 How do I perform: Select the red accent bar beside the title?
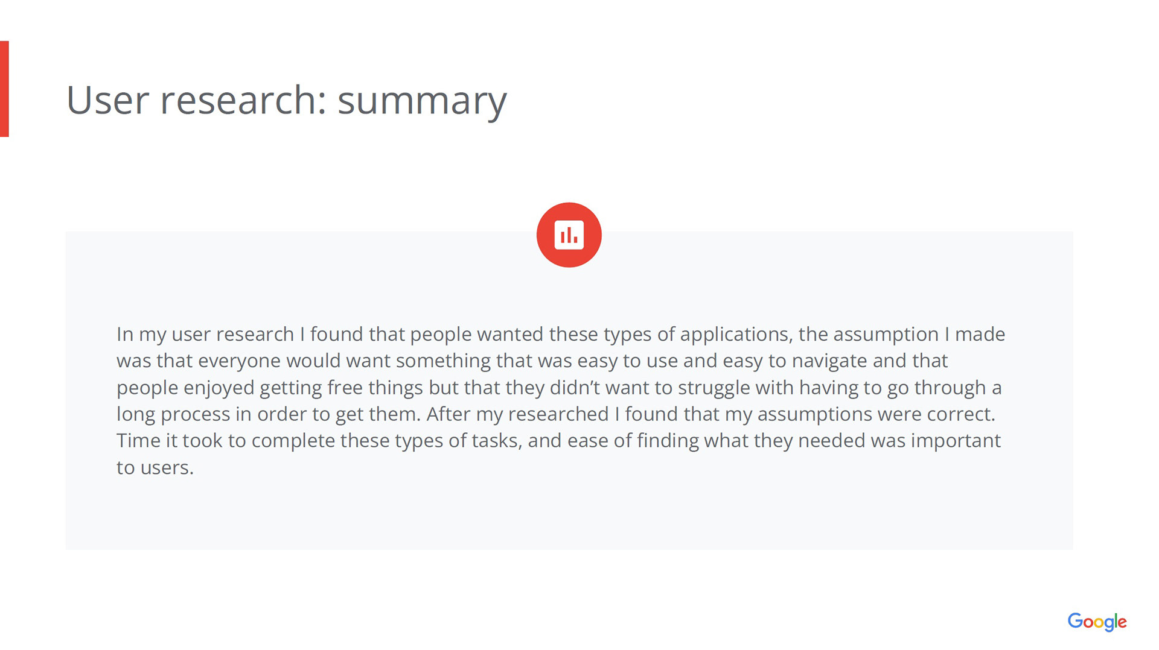[4, 89]
